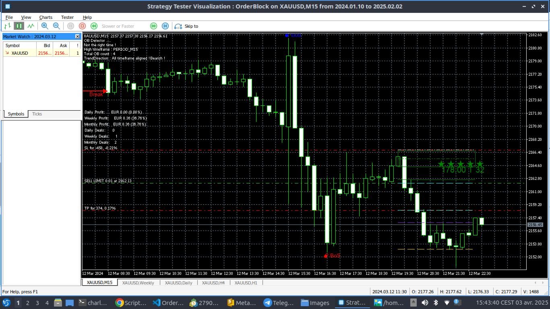550x309 pixels.
Task: Select the candlestick chart style icon
Action: click(19, 26)
